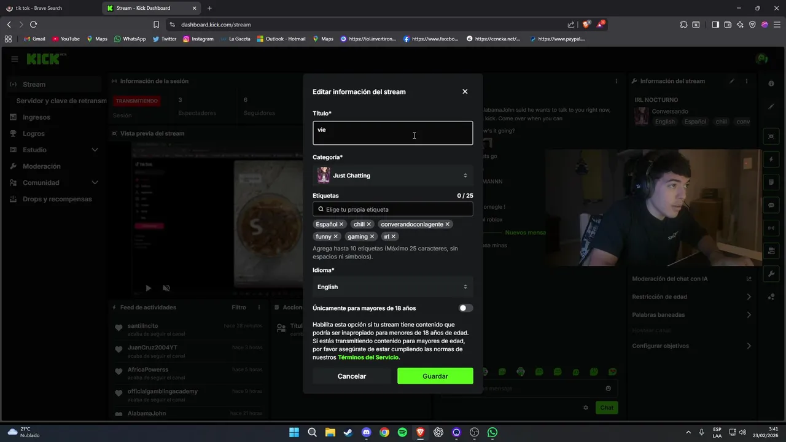Open the Gmail bookmark
The width and height of the screenshot is (786, 442).
tap(34, 39)
